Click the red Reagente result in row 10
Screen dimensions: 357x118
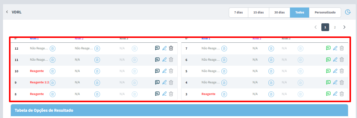[37, 71]
